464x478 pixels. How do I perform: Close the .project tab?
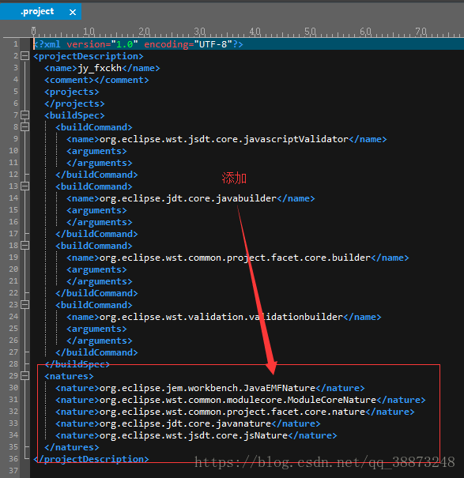click(73, 12)
